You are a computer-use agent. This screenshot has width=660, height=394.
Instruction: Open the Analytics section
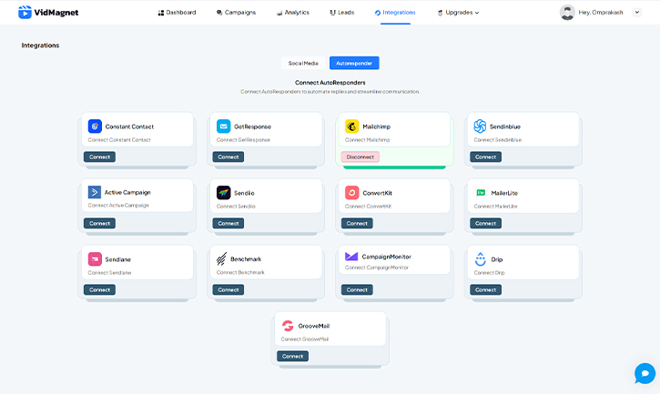coord(293,12)
